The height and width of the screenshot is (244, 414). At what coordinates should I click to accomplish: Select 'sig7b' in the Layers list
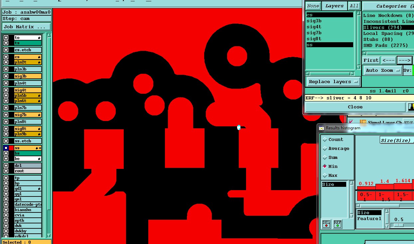tap(330, 33)
